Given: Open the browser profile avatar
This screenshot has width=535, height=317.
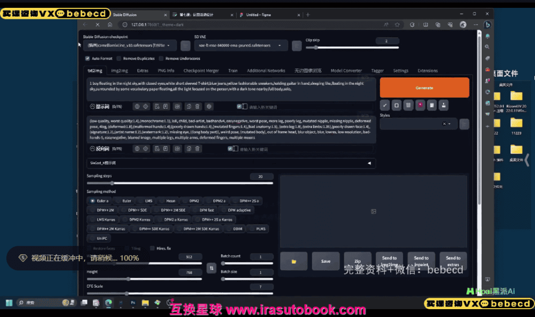Looking at the screenshot, I should [463, 25].
